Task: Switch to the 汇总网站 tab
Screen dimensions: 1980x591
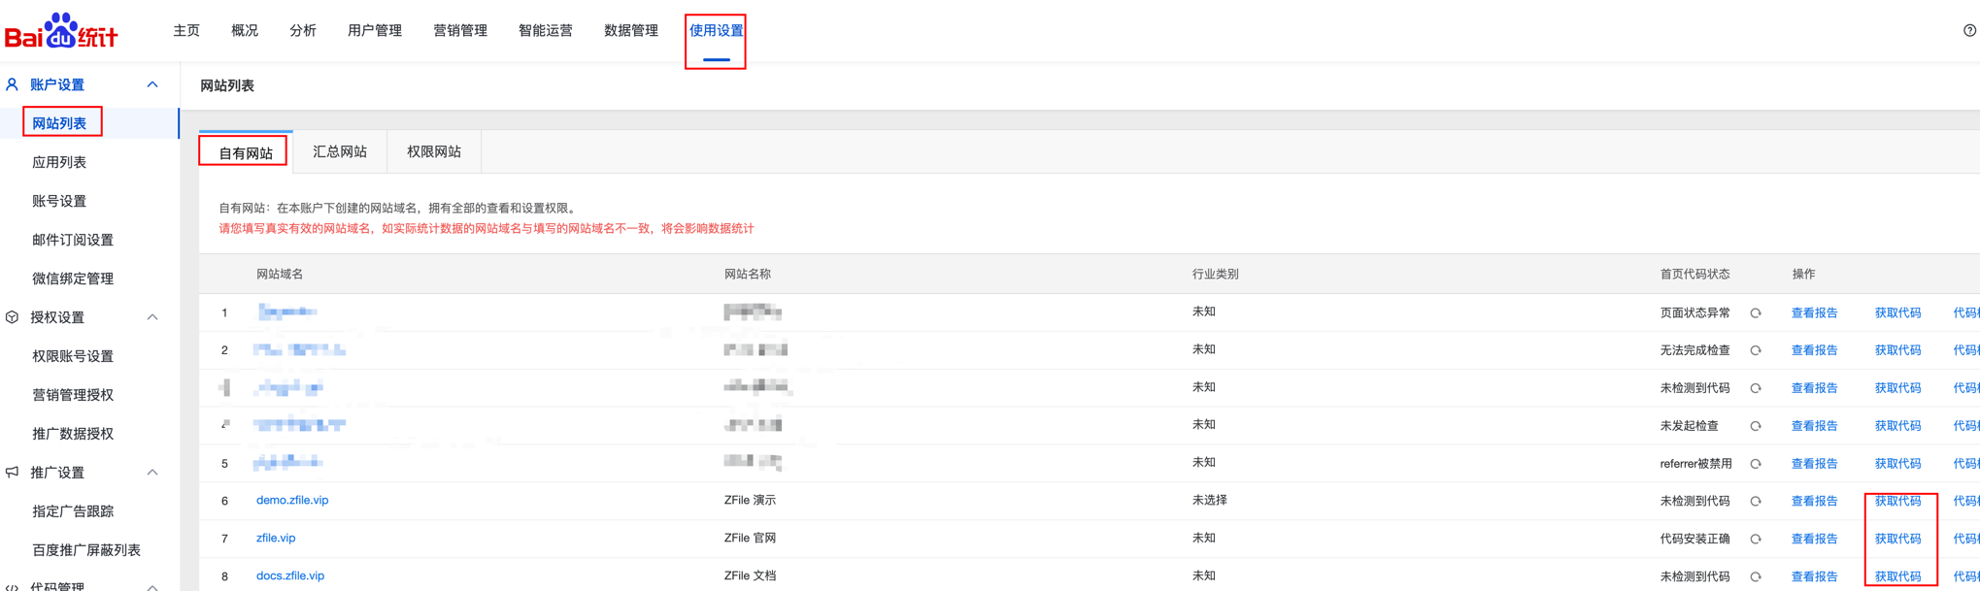Action: 339,152
